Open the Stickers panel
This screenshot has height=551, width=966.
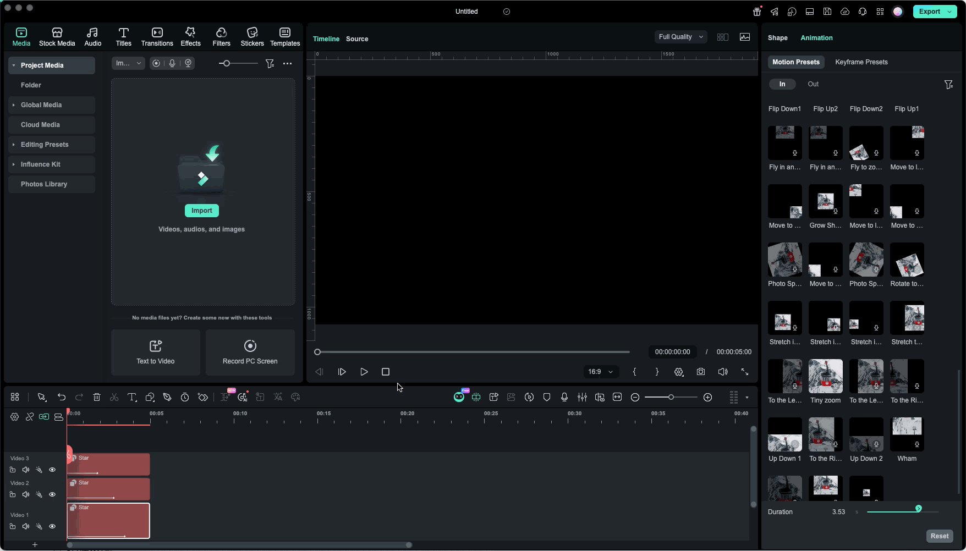tap(252, 36)
